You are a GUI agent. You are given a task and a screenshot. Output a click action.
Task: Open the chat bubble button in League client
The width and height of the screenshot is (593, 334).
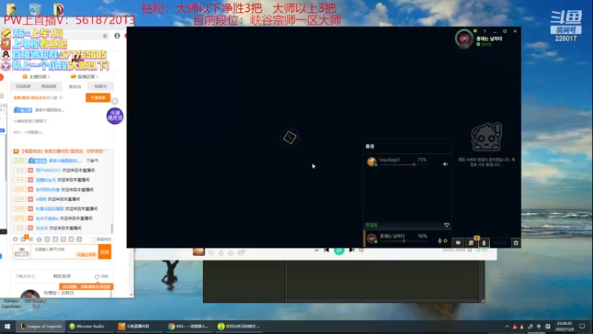point(458,243)
